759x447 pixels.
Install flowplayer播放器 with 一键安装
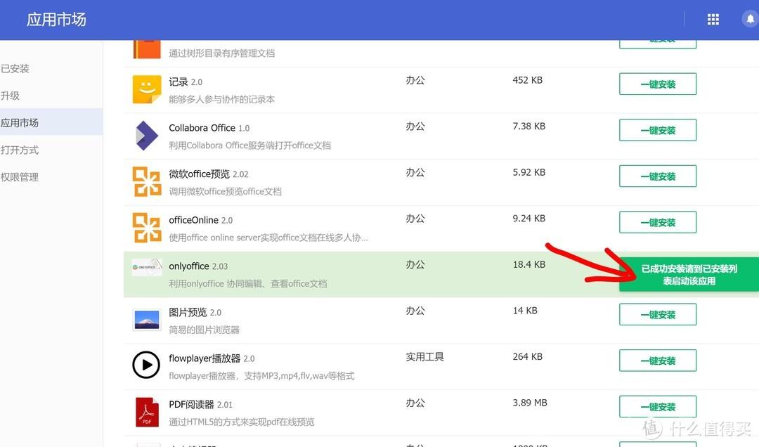tap(658, 361)
